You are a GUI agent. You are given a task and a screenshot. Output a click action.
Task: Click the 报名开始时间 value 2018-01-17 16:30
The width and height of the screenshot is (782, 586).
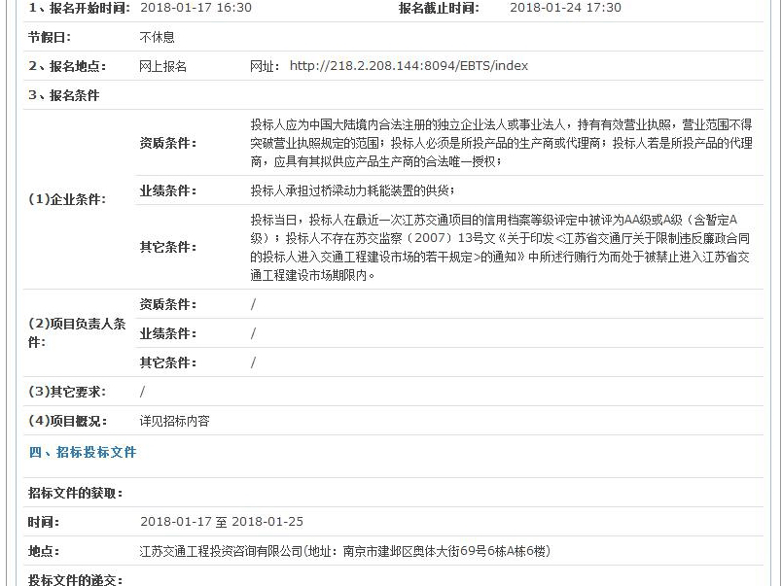click(x=195, y=8)
